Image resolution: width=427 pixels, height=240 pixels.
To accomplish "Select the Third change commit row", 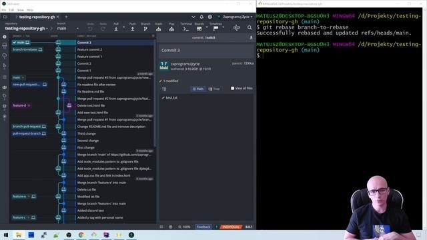I will tap(86, 133).
